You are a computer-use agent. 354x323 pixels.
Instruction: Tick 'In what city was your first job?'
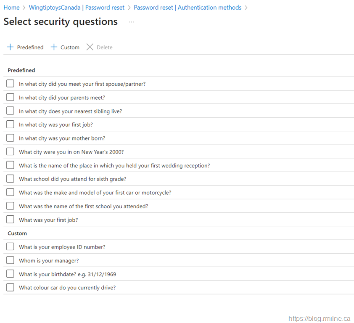tap(11, 124)
